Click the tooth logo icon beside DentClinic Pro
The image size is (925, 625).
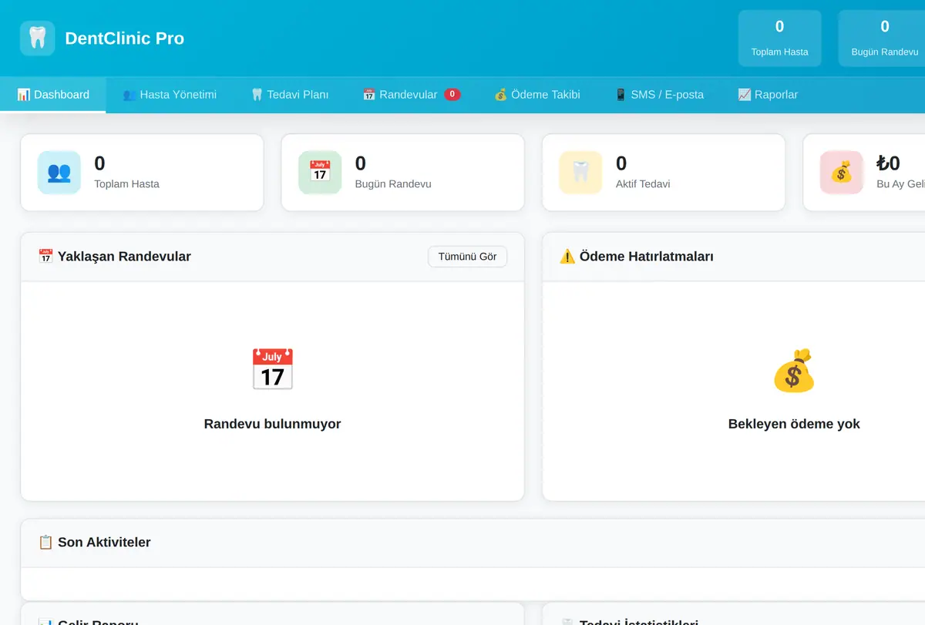37,38
